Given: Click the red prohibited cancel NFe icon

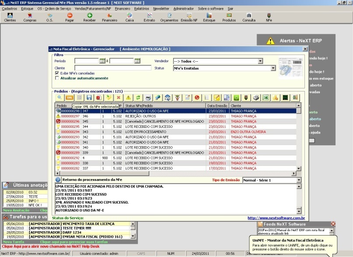Looking at the screenshot, I should coord(197,98).
